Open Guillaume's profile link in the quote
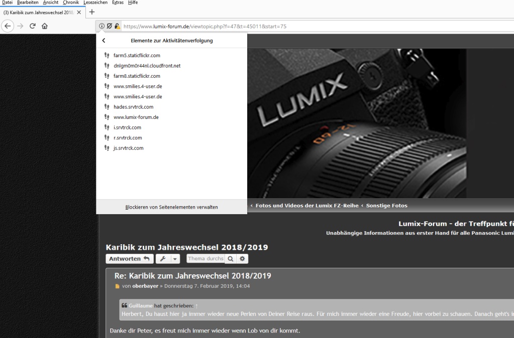 [x=141, y=305]
